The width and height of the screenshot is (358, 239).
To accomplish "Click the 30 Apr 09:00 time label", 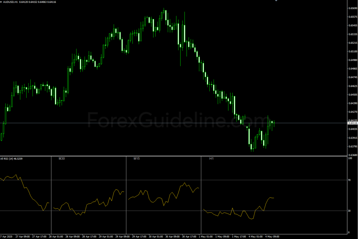I will click(173, 237).
